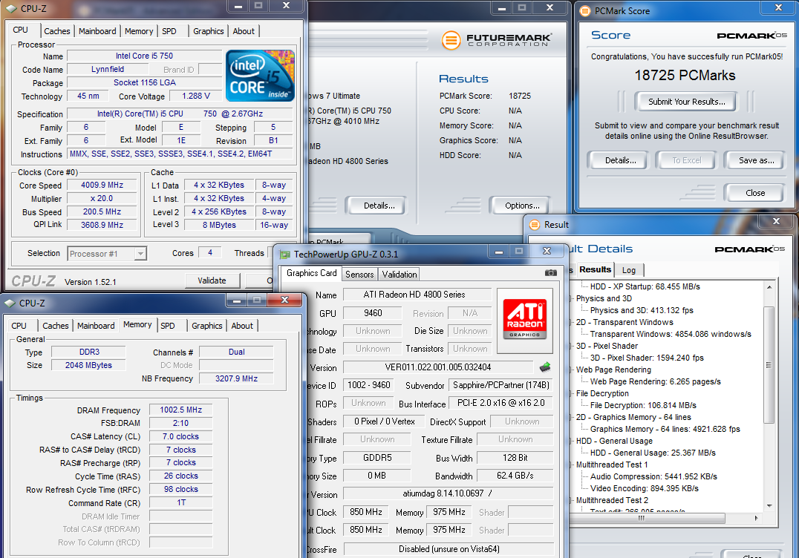Open Mainboard tab in upper CPU-Z window

[97, 31]
